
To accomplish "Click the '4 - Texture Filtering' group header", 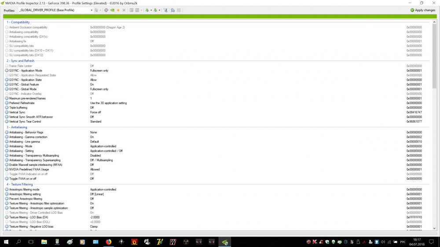I will (x=20, y=184).
